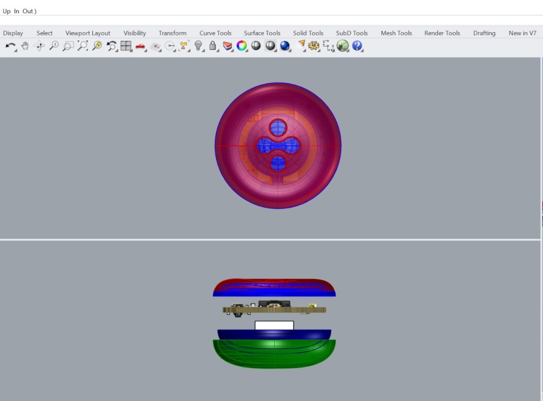Viewport: 543px width, 401px height.
Task: Click the Undo arrow icon
Action: tap(10, 46)
